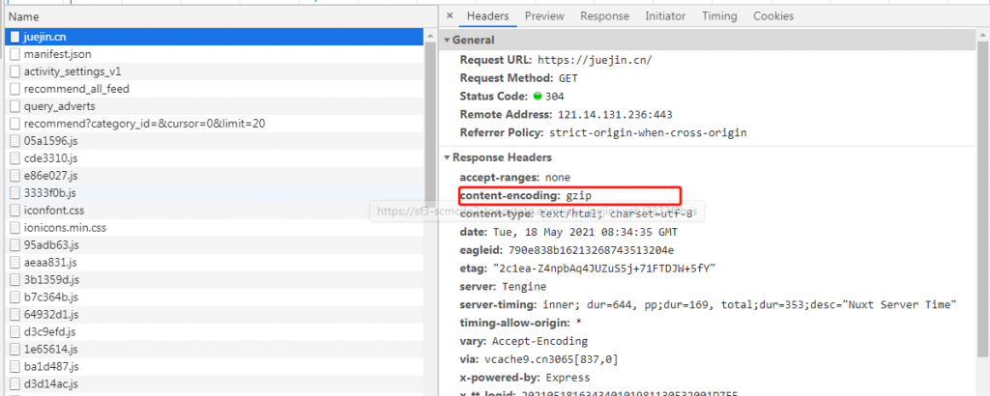Screen dimensions: 990x396
Task: Click the request list vertical scrollbar
Action: click(x=430, y=127)
